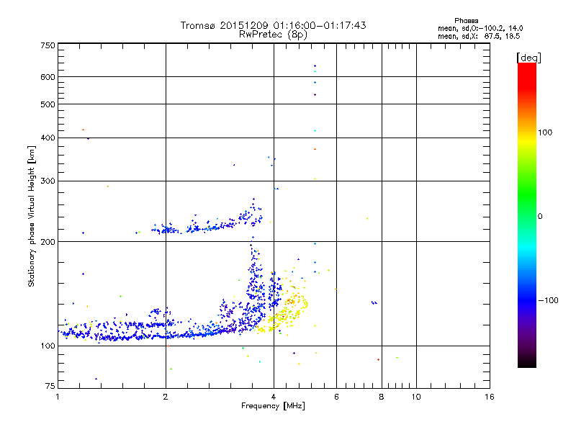The width and height of the screenshot is (576, 432).
Task: Click the x-axis tick label '1'
Action: pos(58,397)
